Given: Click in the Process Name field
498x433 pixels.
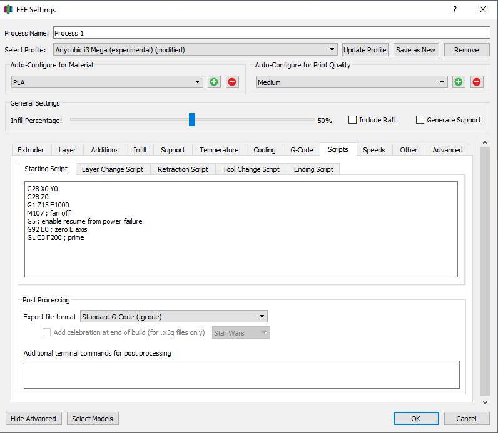Looking at the screenshot, I should (x=272, y=33).
